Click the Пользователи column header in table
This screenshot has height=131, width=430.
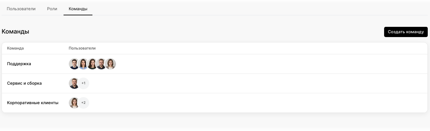coord(82,48)
